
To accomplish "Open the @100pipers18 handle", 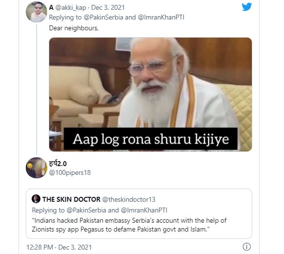I will [70, 172].
